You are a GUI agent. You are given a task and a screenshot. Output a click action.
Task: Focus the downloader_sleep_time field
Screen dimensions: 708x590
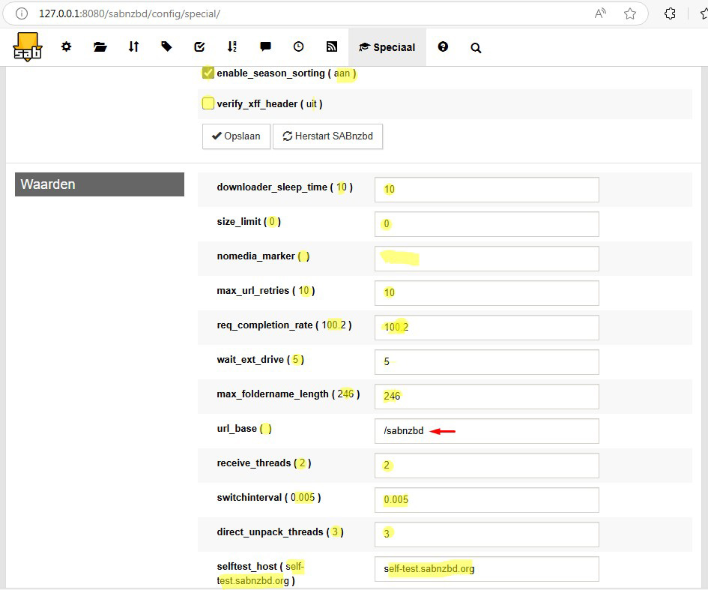(487, 189)
